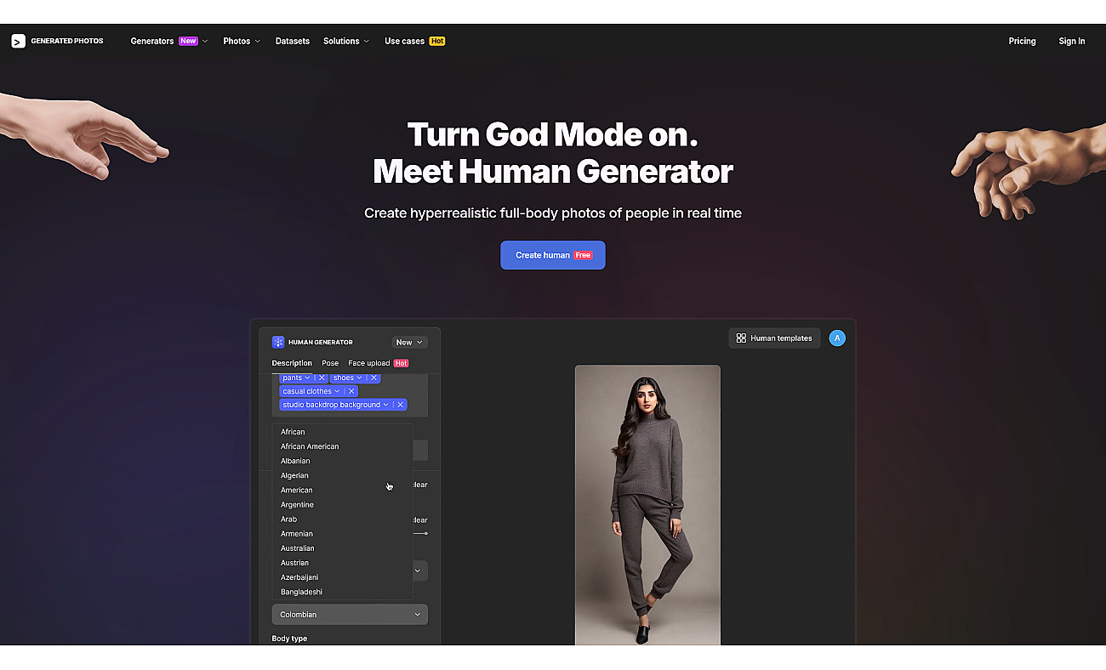Click Sign In link
This screenshot has height=670, width=1106.
click(1072, 41)
